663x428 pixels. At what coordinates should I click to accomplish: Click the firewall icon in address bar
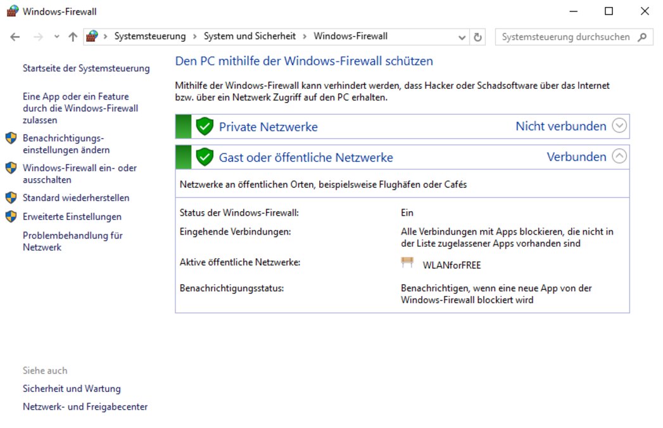click(92, 36)
